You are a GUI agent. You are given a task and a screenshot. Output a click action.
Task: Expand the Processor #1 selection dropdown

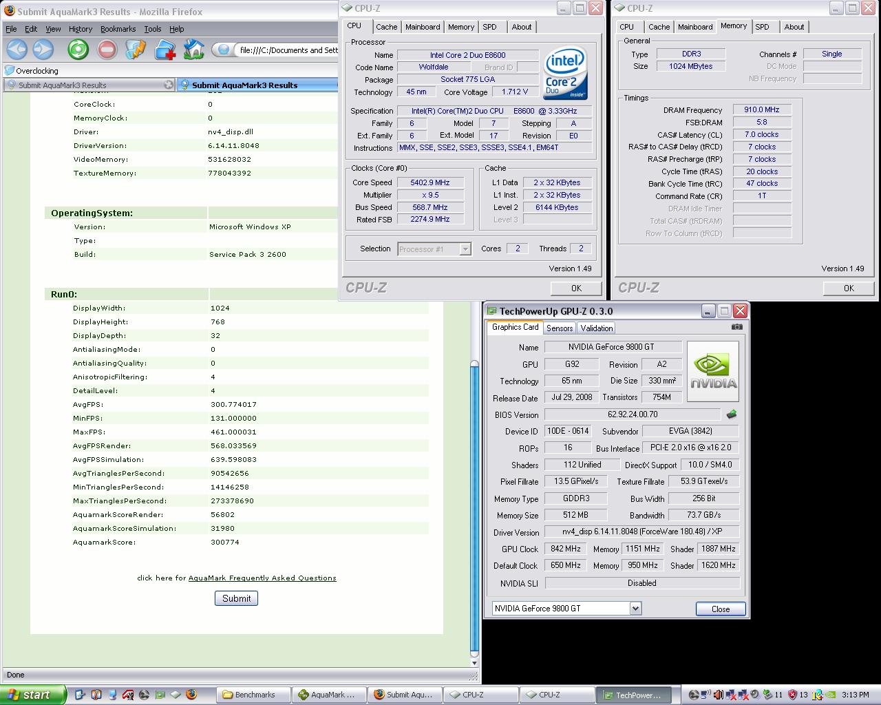pyautogui.click(x=465, y=249)
